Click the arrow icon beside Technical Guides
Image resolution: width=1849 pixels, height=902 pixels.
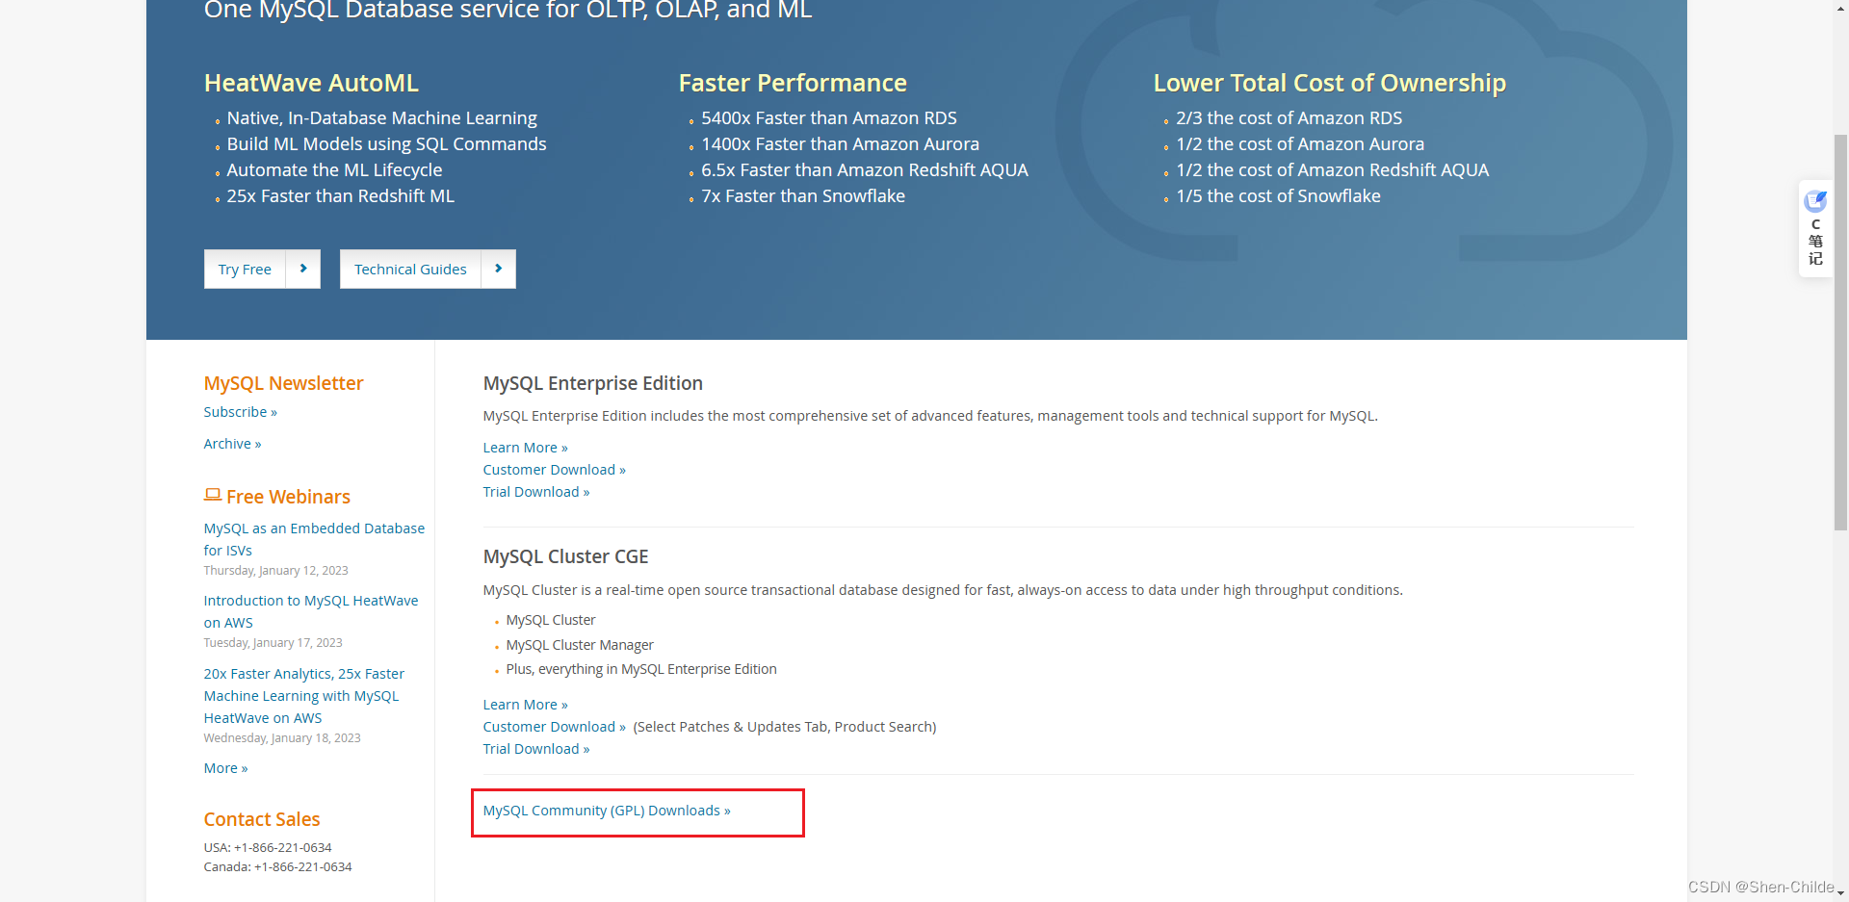[x=499, y=270]
